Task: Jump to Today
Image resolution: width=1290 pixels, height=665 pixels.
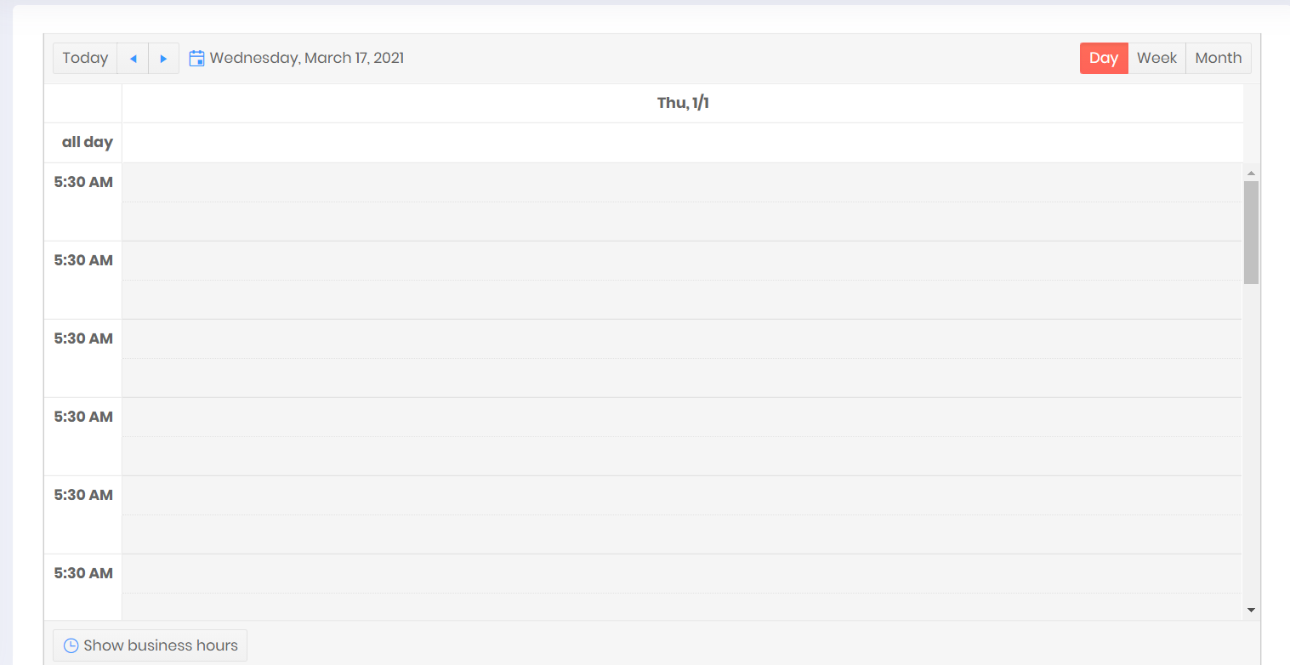Action: (85, 59)
